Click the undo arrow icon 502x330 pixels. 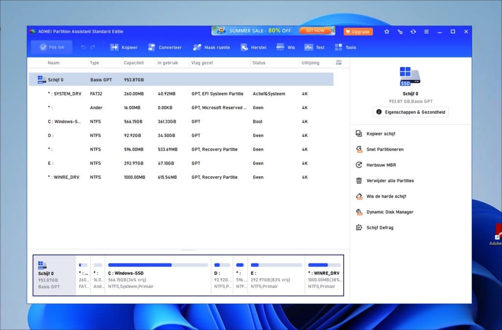click(83, 47)
